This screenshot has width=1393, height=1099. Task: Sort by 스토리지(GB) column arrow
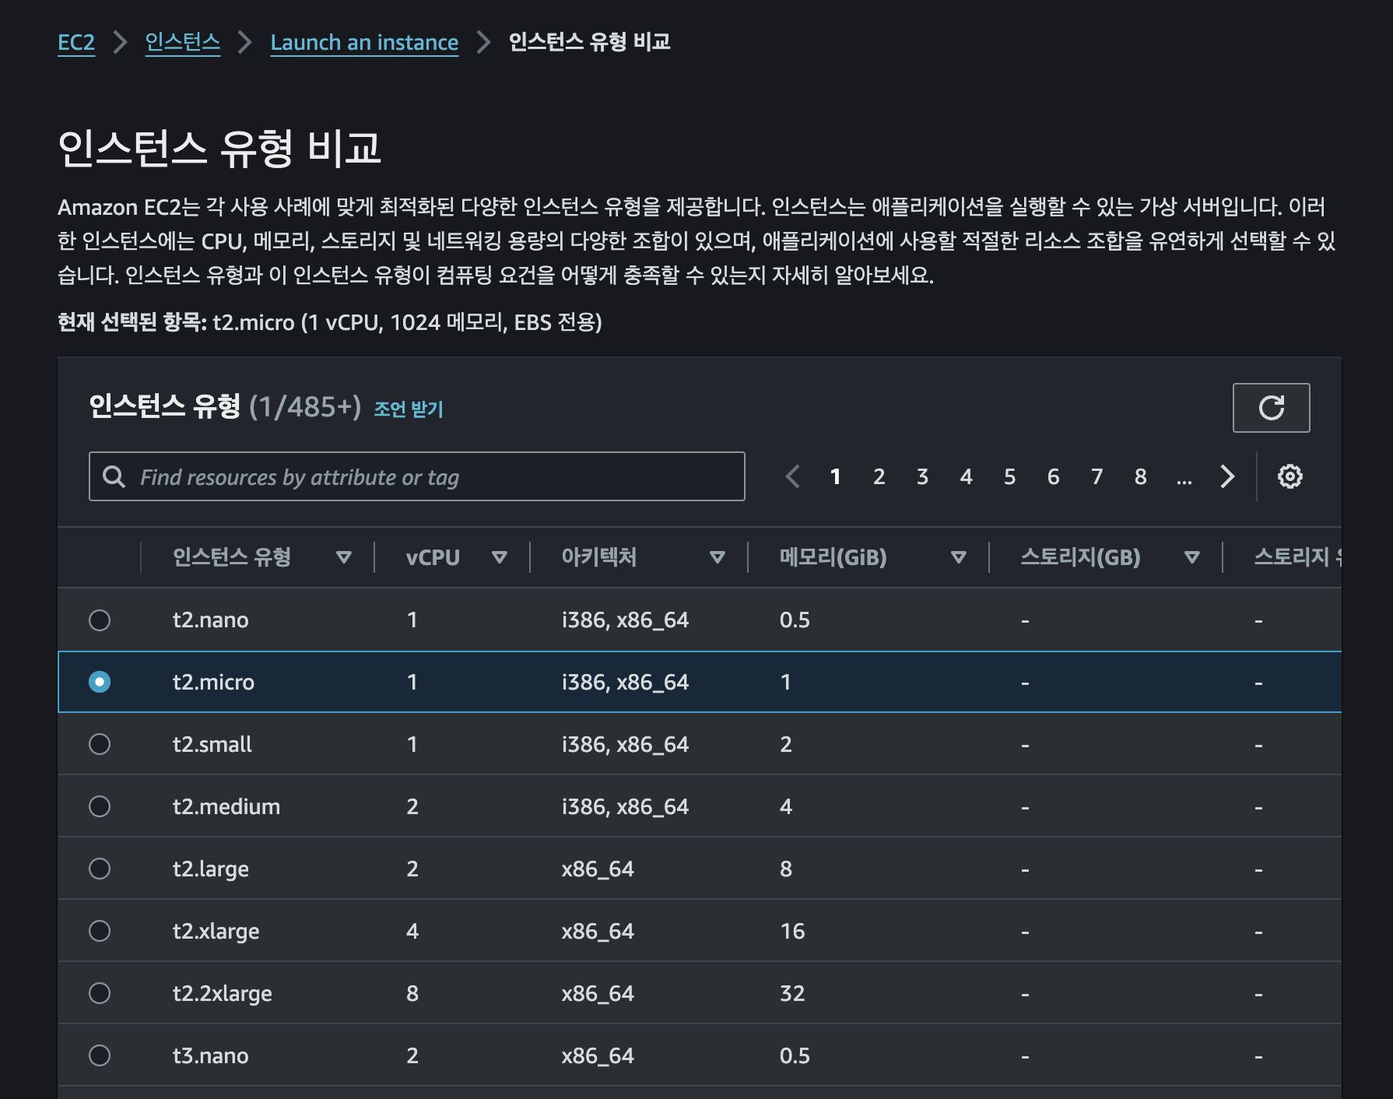point(1192,557)
